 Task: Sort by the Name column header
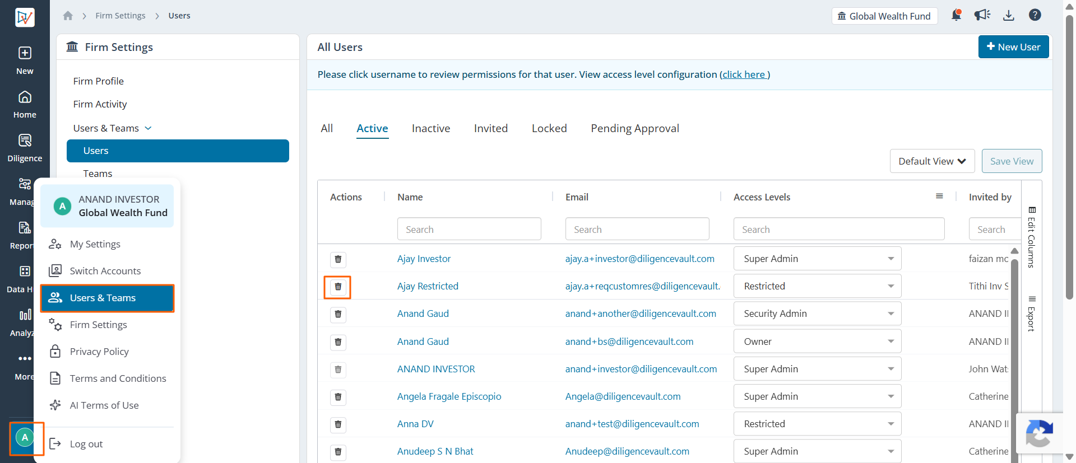pyautogui.click(x=410, y=197)
